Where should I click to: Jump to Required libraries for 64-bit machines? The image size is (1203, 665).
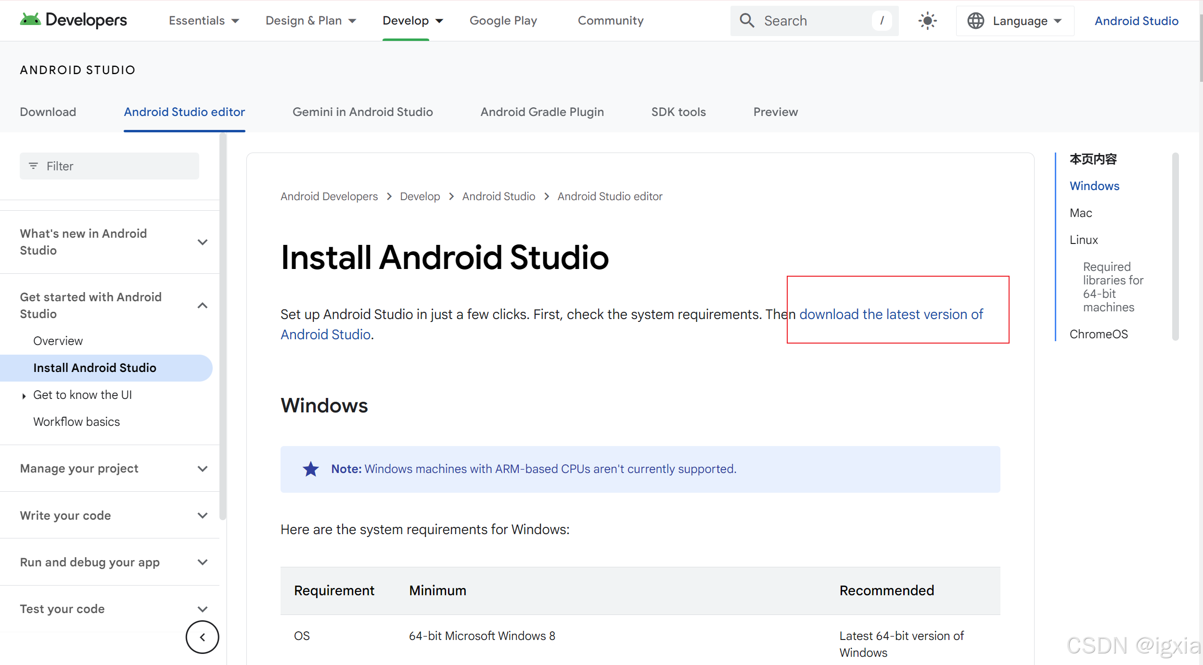(x=1113, y=287)
